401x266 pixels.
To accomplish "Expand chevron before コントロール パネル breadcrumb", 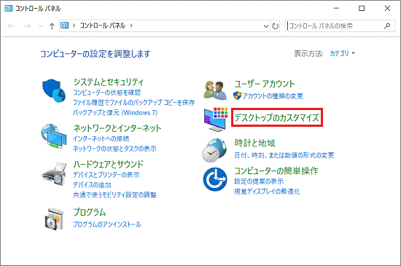I will pos(74,26).
